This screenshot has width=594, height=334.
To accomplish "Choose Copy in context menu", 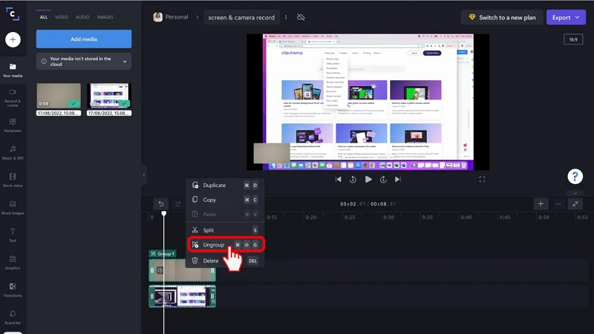I will [225, 200].
